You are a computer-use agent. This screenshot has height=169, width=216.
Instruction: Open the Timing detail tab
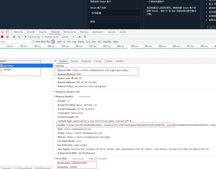98,61
